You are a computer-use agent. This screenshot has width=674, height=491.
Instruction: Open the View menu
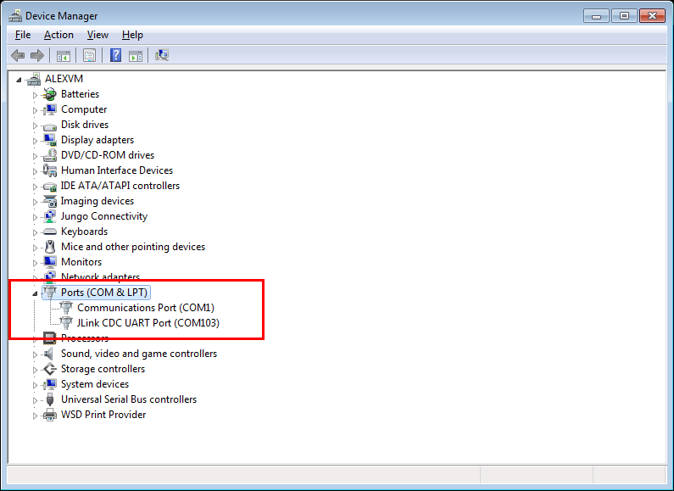pos(97,35)
